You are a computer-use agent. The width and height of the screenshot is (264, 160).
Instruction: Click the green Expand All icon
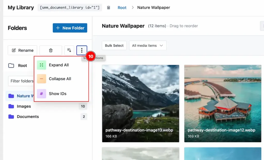tap(42, 65)
